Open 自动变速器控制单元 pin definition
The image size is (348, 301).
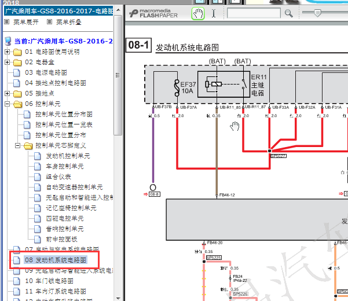pos(74,187)
